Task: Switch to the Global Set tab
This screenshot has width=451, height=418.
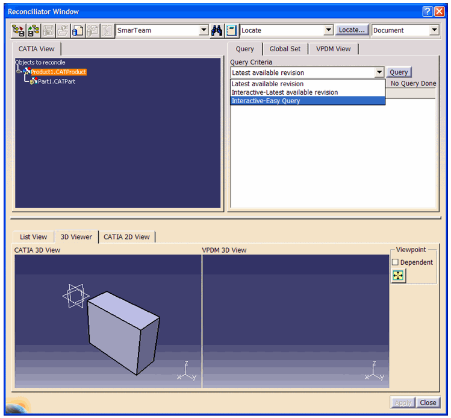Action: [x=285, y=49]
